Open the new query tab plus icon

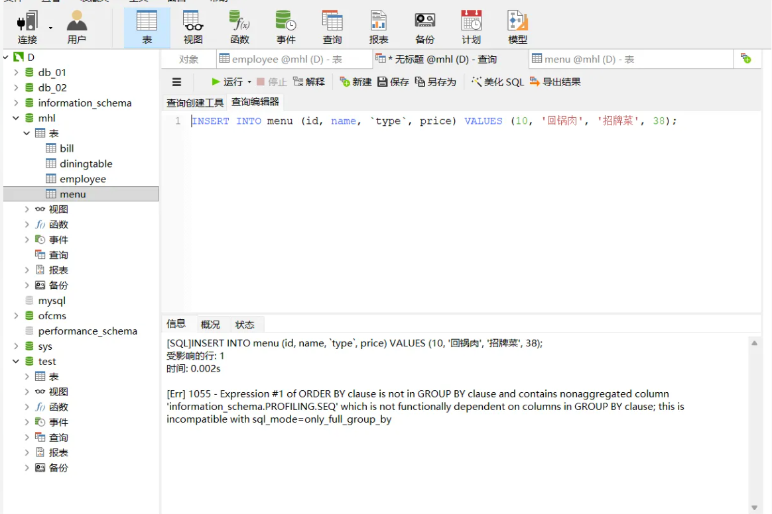[x=747, y=59]
